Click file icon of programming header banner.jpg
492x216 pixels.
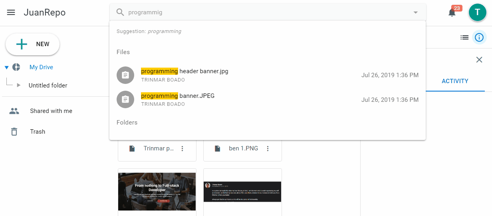(x=125, y=75)
